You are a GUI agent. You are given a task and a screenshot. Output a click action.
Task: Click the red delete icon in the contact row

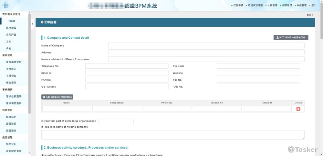[x=298, y=109]
